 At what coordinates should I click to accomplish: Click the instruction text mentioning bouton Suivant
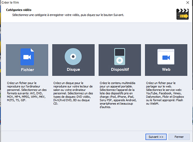(68, 15)
